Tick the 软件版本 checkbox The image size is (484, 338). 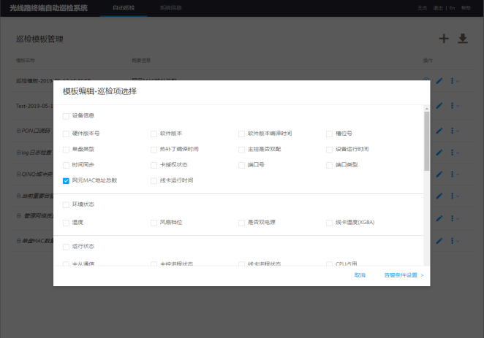pos(154,134)
